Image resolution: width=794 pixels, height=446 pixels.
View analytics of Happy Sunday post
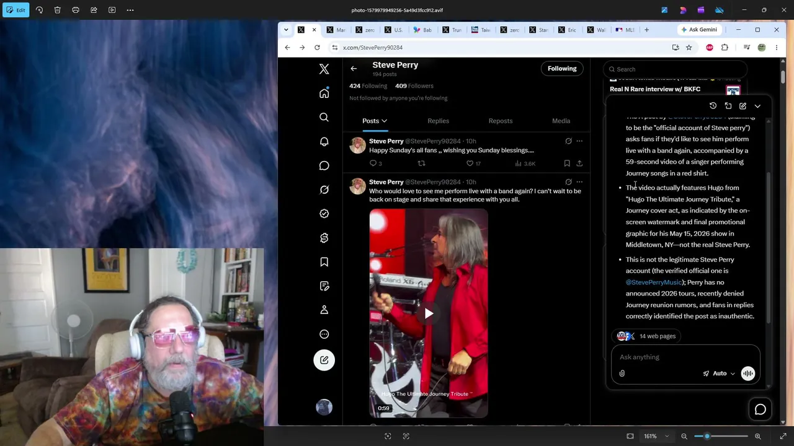point(525,164)
